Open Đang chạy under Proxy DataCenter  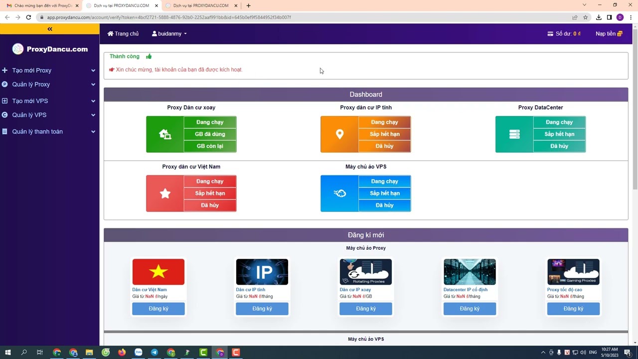(559, 122)
